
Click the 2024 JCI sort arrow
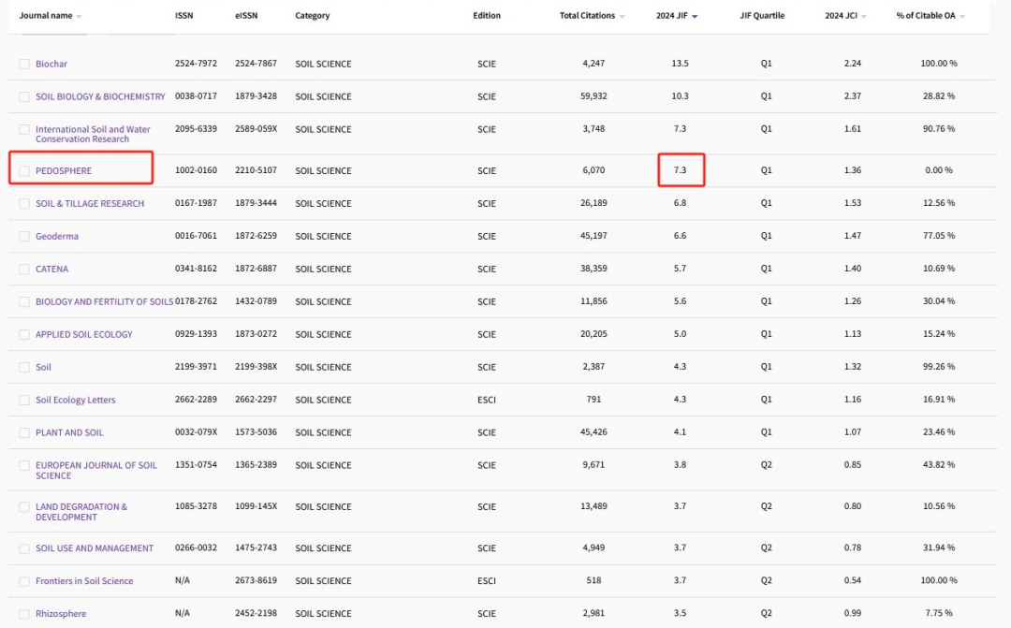point(863,17)
